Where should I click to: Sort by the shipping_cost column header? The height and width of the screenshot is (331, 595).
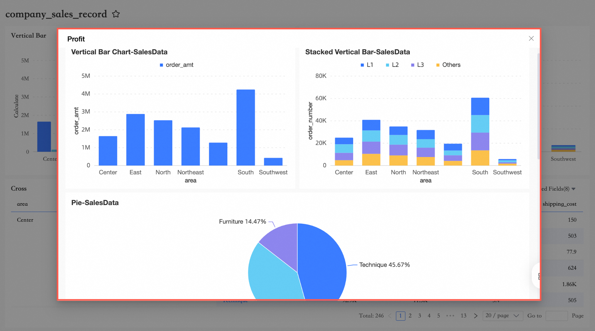point(559,204)
